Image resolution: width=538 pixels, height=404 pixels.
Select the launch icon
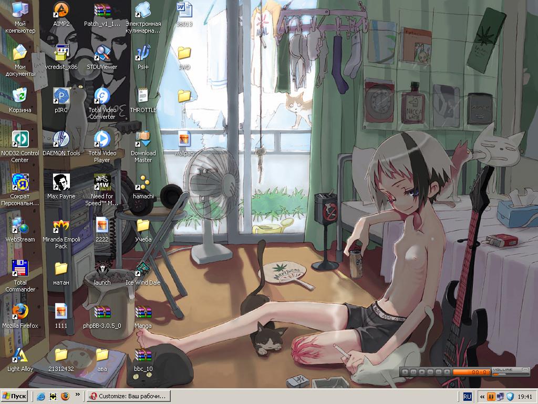tap(102, 274)
